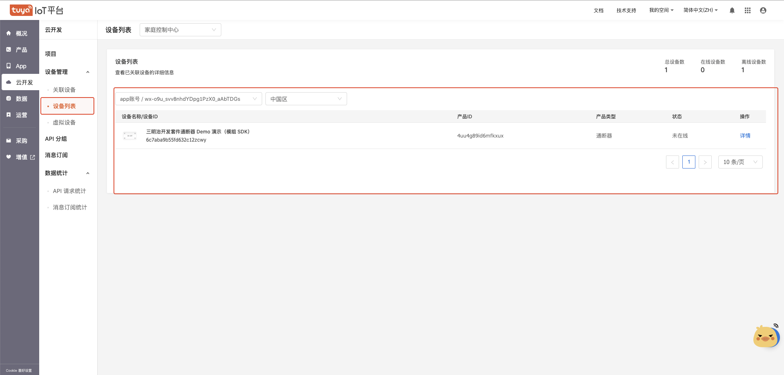Open Cookie 喜好设置 at the bottom left
The height and width of the screenshot is (375, 784).
[19, 371]
